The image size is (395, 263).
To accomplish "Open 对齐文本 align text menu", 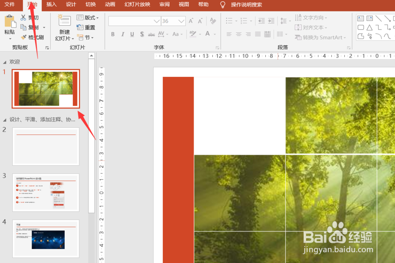I will (x=311, y=28).
